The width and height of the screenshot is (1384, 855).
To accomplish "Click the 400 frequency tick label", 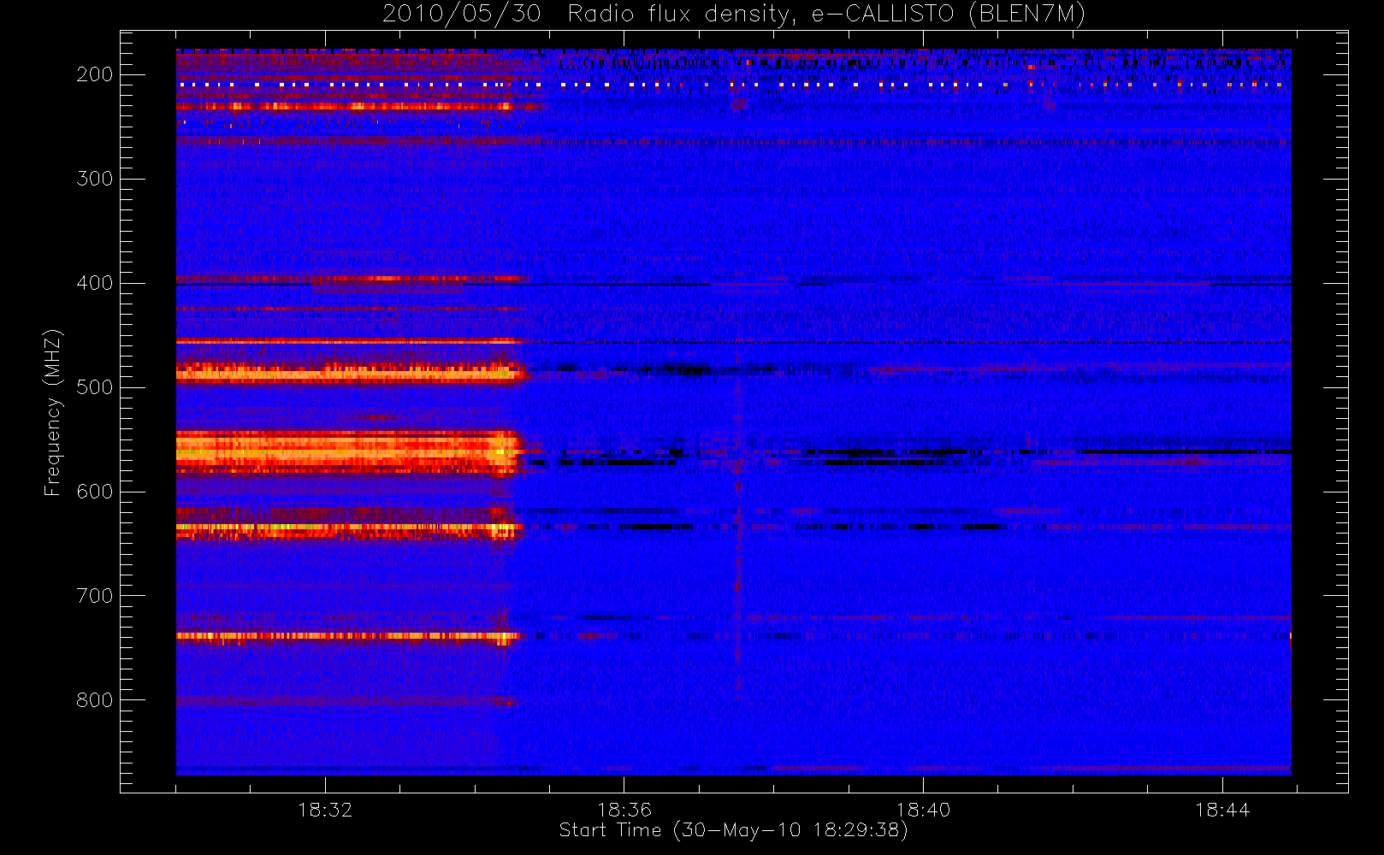I will [94, 283].
